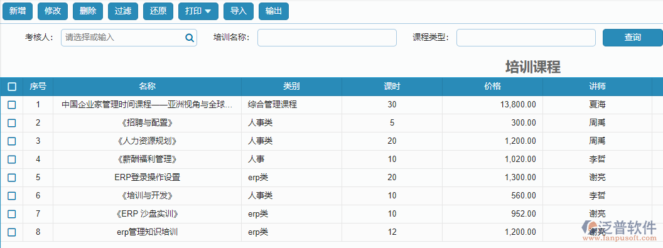663x248 pixels.
Task: Click the 夏海 instructor cell
Action: [598, 105]
